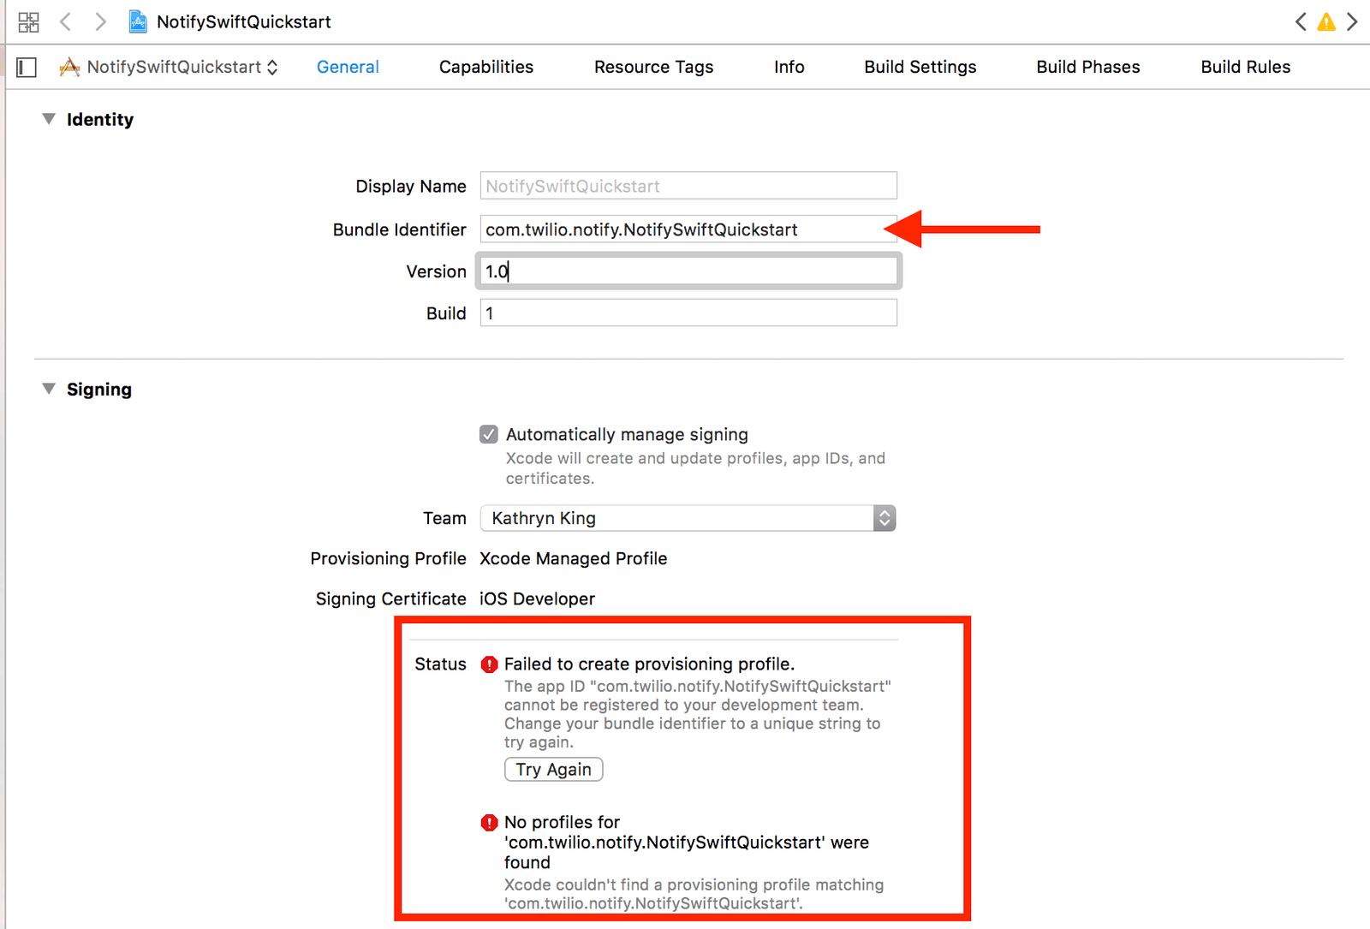The width and height of the screenshot is (1370, 929).
Task: Collapse the Identity section
Action: (49, 119)
